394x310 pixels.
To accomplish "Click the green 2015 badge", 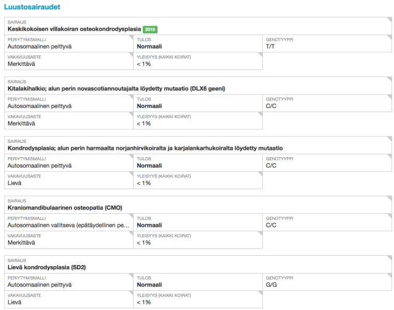I will tap(150, 29).
